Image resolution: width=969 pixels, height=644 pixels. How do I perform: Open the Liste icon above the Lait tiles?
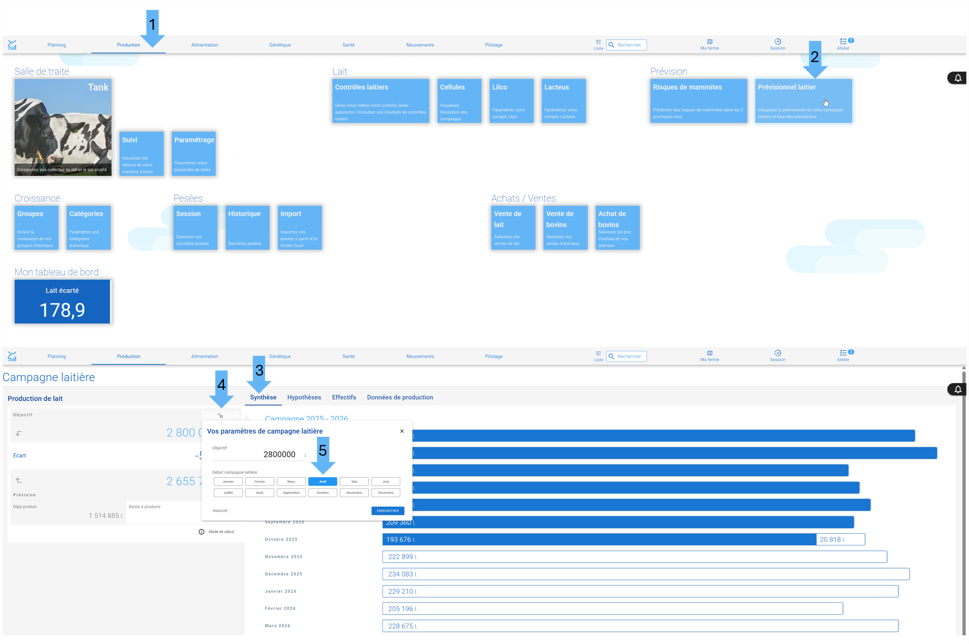598,45
